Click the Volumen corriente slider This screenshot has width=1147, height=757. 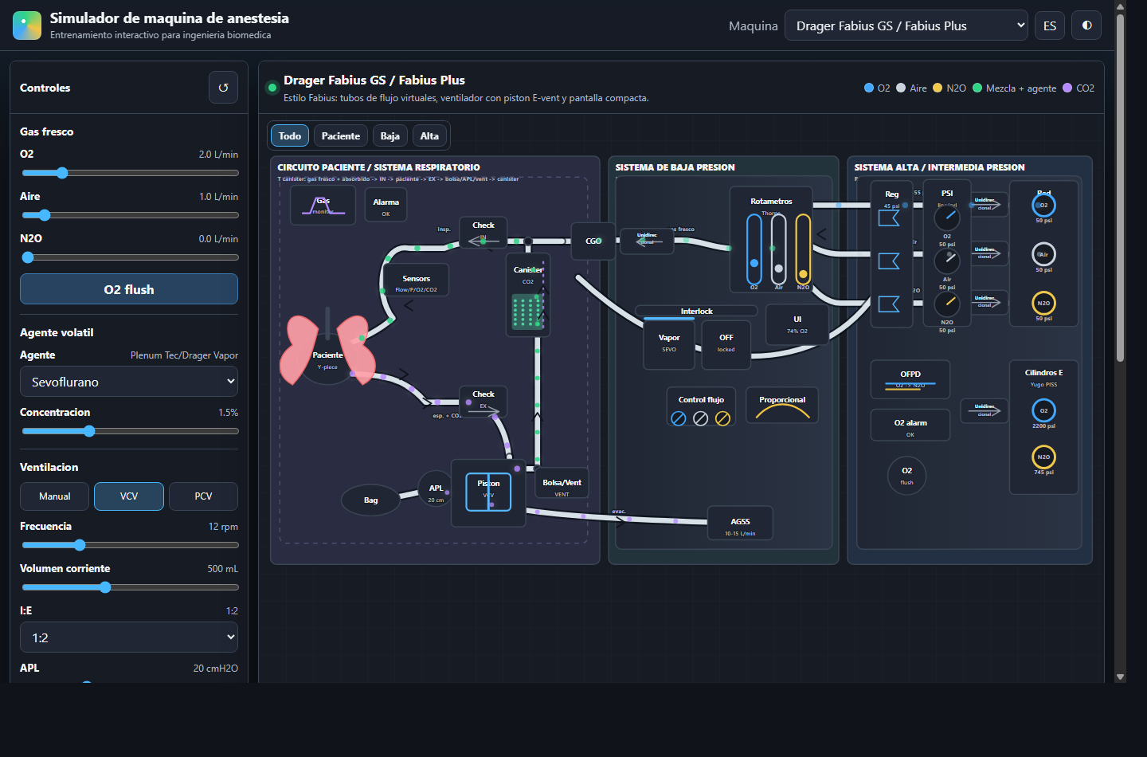[129, 587]
